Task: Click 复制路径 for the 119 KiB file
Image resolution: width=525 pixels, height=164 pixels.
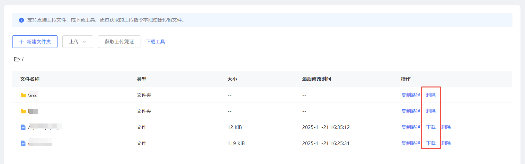Action: (x=411, y=143)
